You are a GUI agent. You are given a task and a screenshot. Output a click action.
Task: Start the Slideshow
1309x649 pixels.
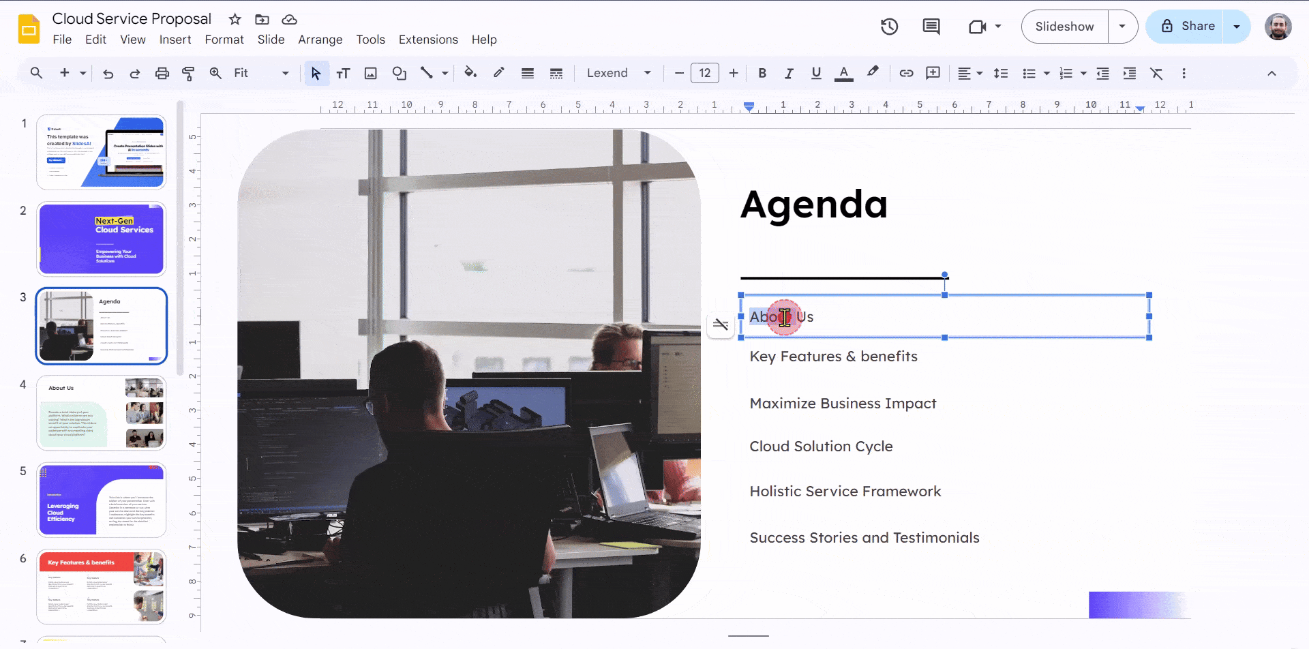tap(1063, 27)
